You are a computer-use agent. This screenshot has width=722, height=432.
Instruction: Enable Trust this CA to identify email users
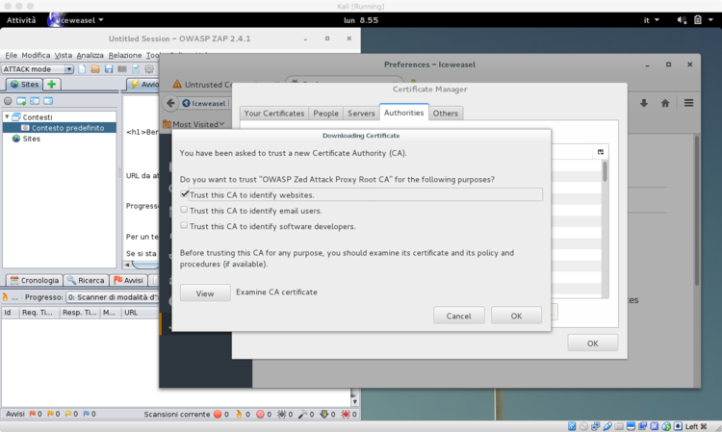tap(185, 211)
